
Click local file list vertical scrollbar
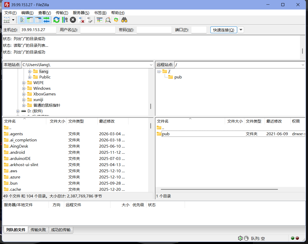coord(151,126)
